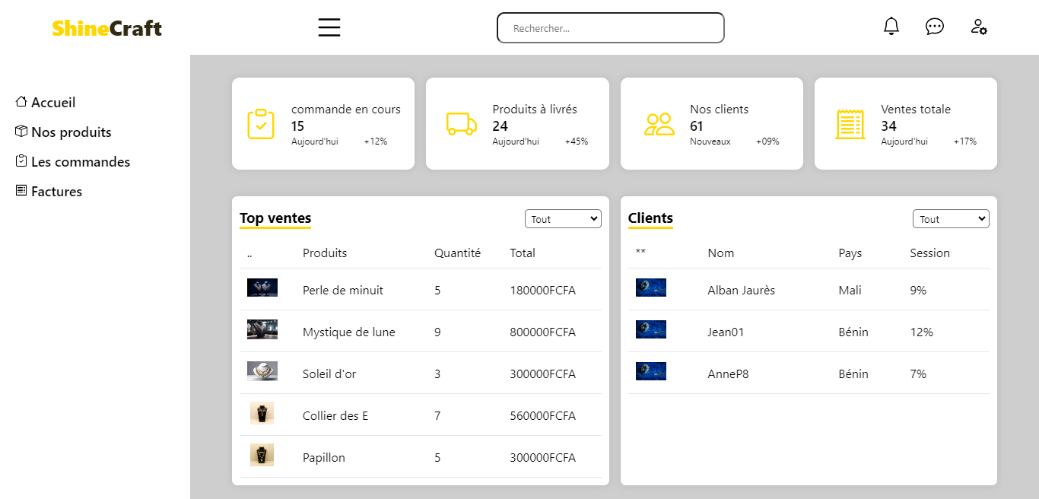Open the chat messages icon
The height and width of the screenshot is (499, 1039).
point(935,27)
